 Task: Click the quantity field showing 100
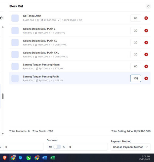[x=136, y=78]
